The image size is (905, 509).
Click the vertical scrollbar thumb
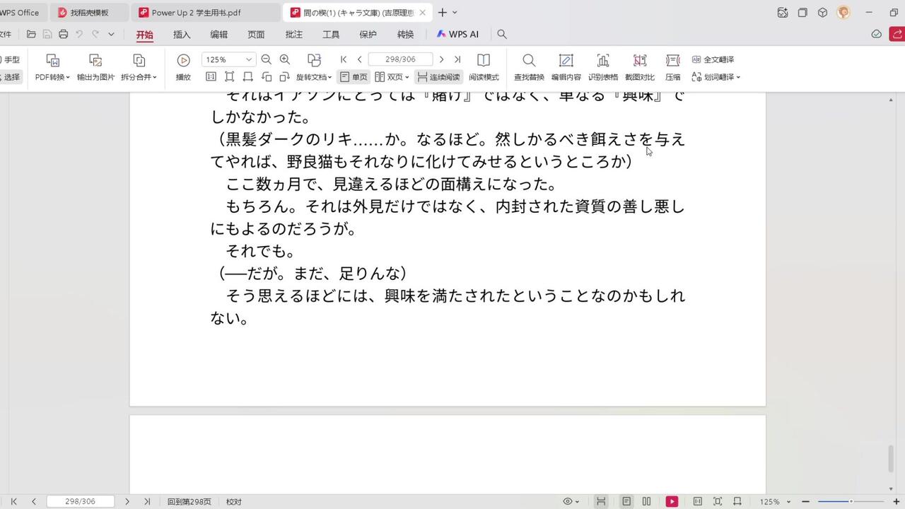tap(891, 460)
